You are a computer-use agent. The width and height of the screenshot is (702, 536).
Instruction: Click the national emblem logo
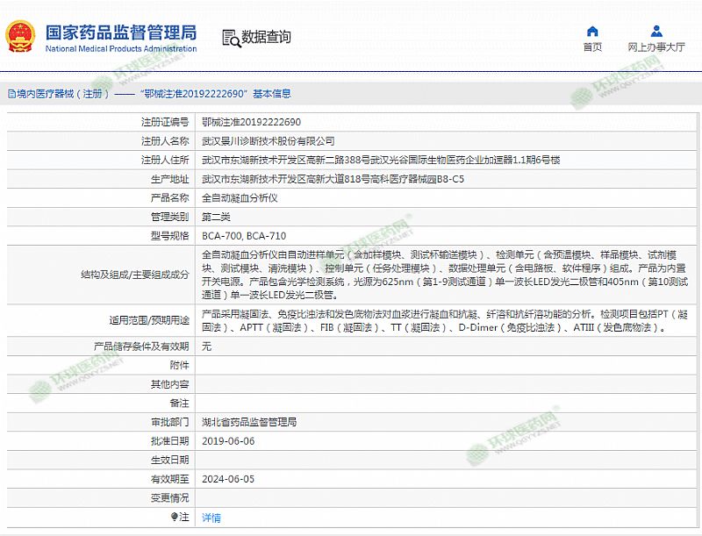[22, 37]
